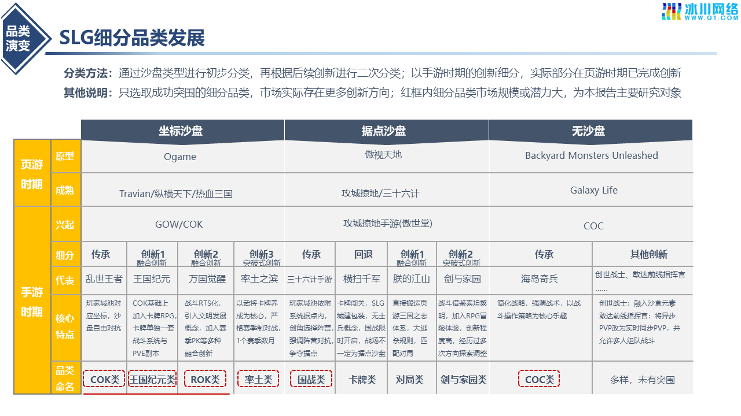Image resolution: width=741 pixels, height=416 pixels.
Task: Click the 国战类 category name
Action: 311,380
